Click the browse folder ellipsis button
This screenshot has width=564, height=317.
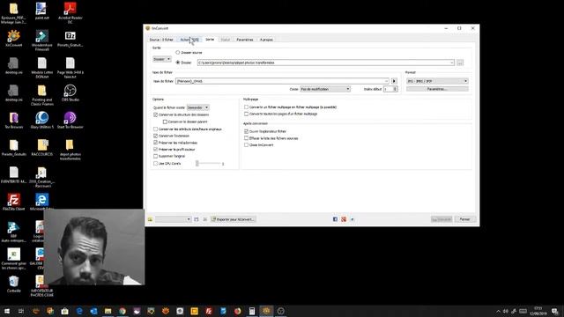tap(460, 63)
